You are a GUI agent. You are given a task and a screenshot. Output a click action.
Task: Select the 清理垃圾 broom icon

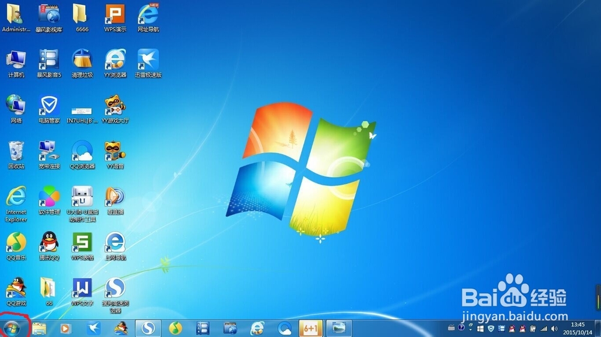82,64
